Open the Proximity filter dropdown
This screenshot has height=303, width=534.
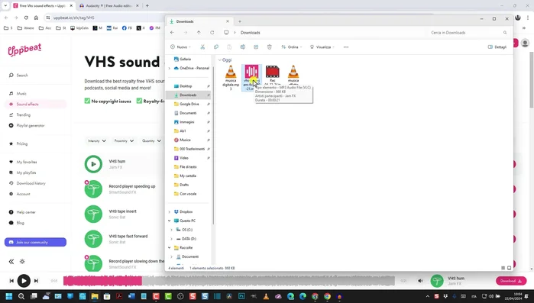[124, 140]
